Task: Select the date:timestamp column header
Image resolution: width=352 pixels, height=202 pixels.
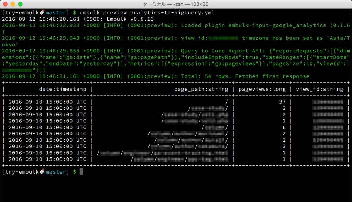Action: click(62, 89)
